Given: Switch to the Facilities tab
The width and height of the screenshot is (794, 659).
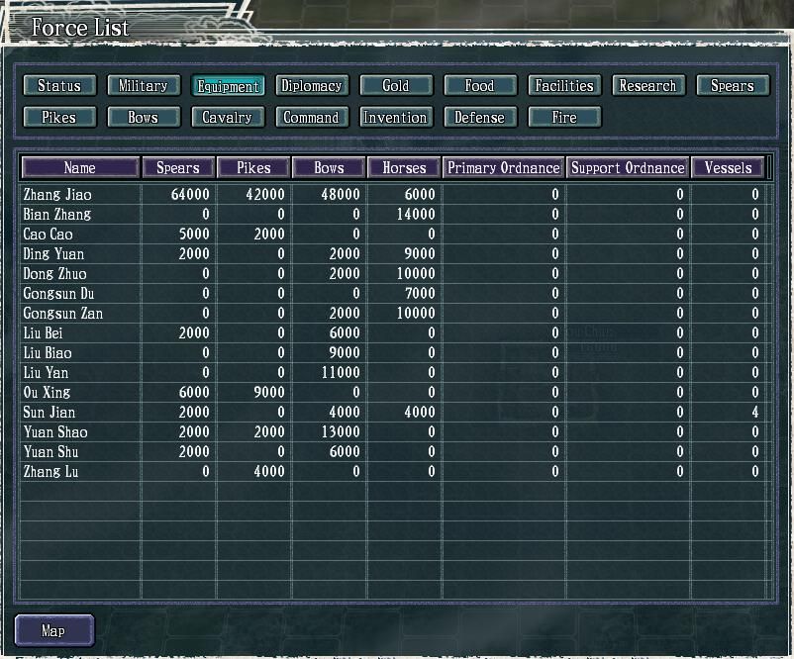Looking at the screenshot, I should [564, 86].
